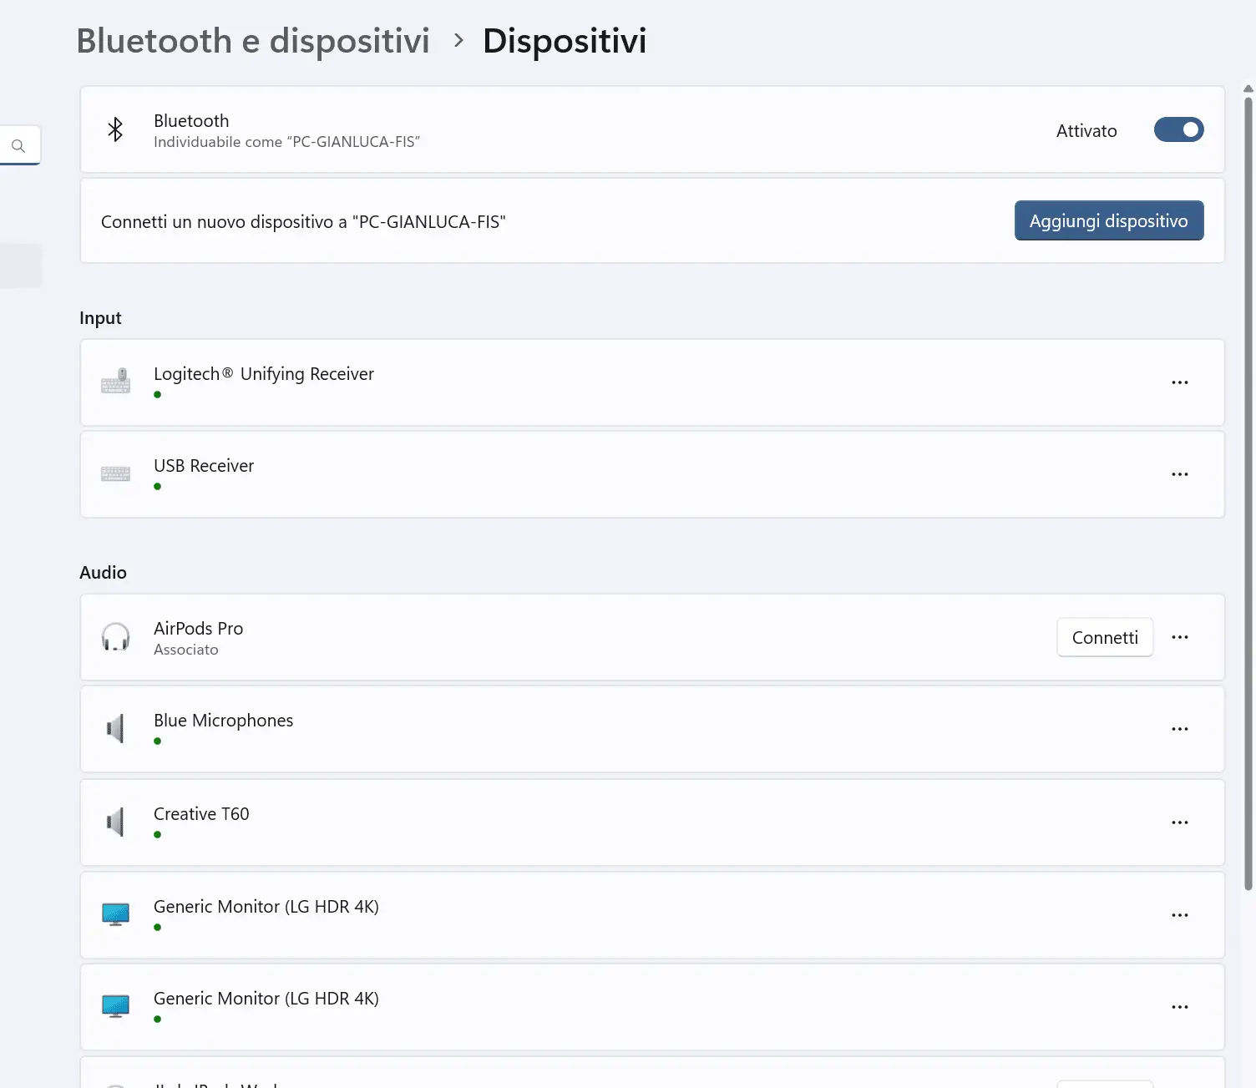Click Connetti for AirPods Pro
Screen dimensions: 1256x1088
pyautogui.click(x=1104, y=637)
